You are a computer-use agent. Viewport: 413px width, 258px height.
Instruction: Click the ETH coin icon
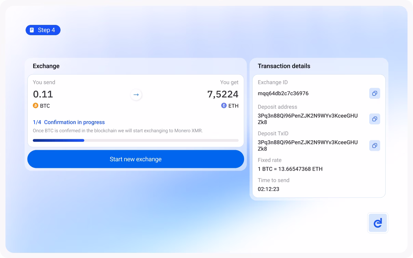tap(224, 106)
